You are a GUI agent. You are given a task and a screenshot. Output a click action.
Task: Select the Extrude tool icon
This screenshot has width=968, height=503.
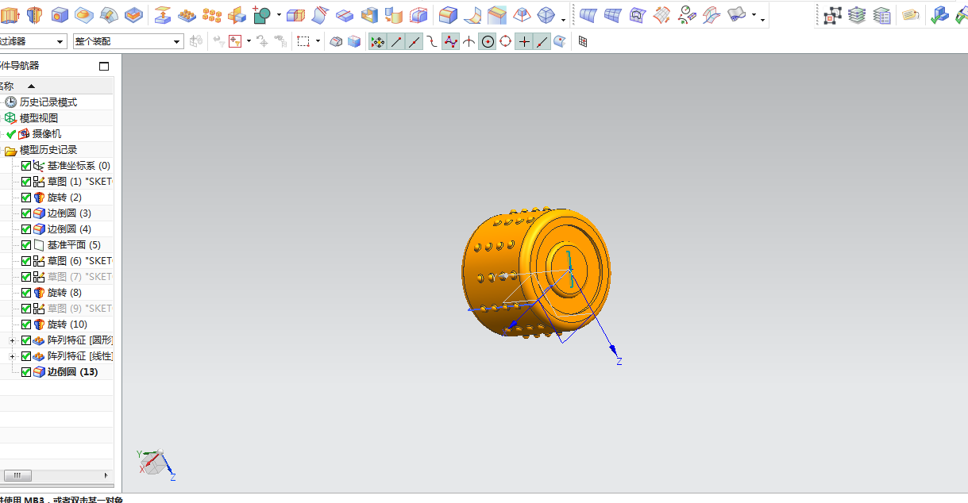click(x=10, y=14)
